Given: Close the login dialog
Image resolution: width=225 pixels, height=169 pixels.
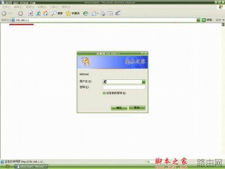Looking at the screenshot, I should [x=146, y=53].
